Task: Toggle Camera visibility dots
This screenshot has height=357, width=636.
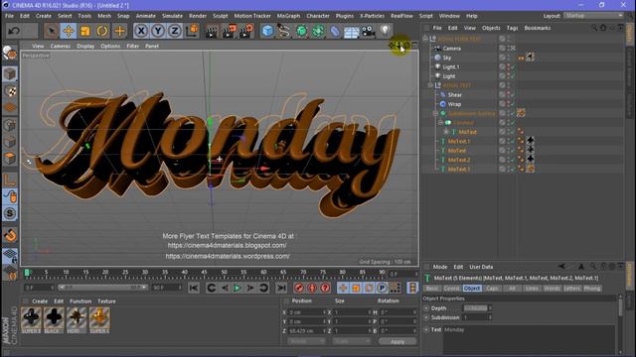Action: tap(508, 49)
